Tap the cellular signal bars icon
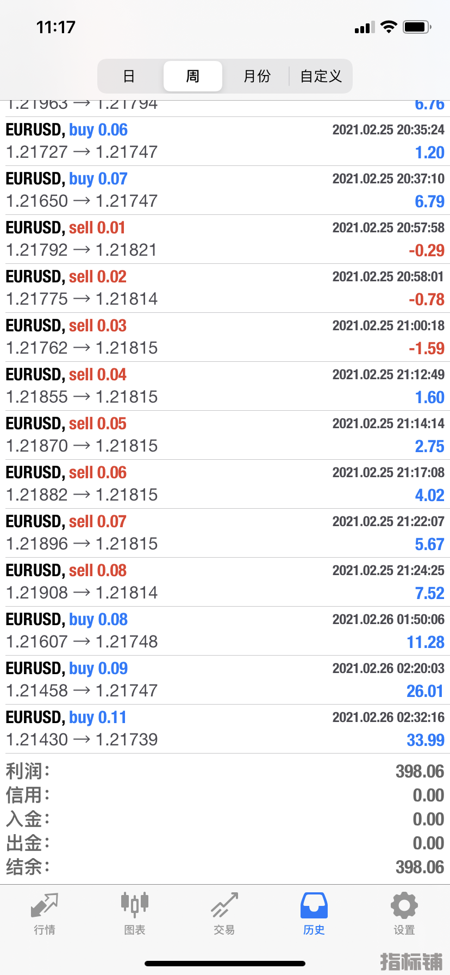The image size is (450, 975). pyautogui.click(x=365, y=27)
